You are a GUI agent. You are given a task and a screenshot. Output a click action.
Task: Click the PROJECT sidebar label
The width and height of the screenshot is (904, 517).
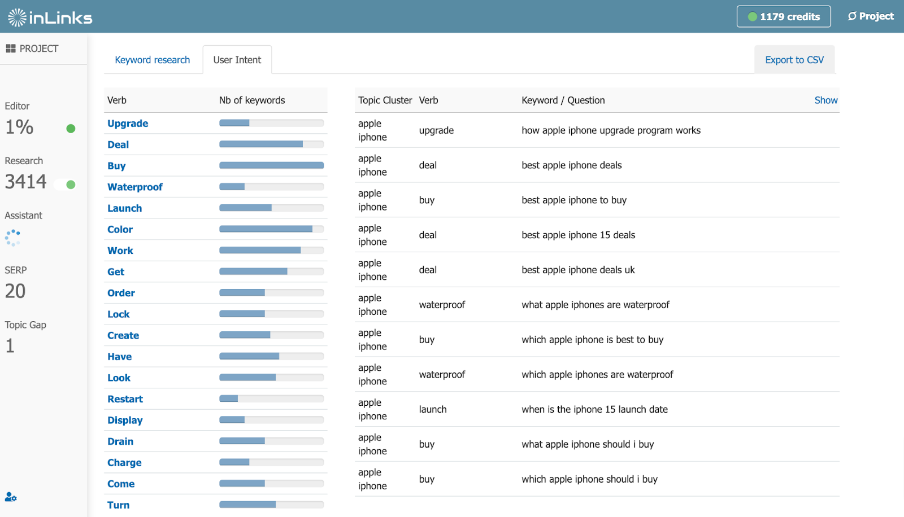(x=39, y=49)
